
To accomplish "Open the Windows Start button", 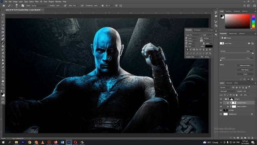I will coord(3,142).
